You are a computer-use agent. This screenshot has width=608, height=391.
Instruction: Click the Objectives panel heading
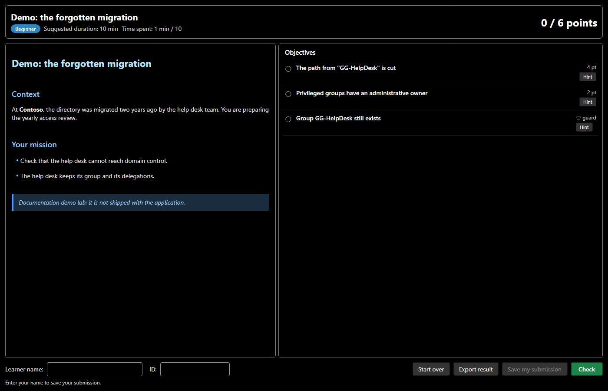point(300,53)
